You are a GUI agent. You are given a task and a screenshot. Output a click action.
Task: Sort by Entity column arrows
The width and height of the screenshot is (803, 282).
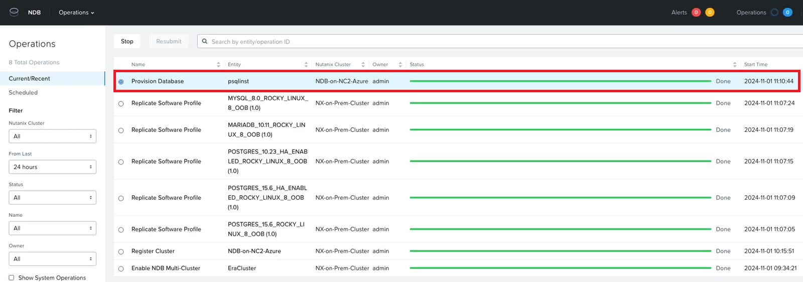pos(306,64)
